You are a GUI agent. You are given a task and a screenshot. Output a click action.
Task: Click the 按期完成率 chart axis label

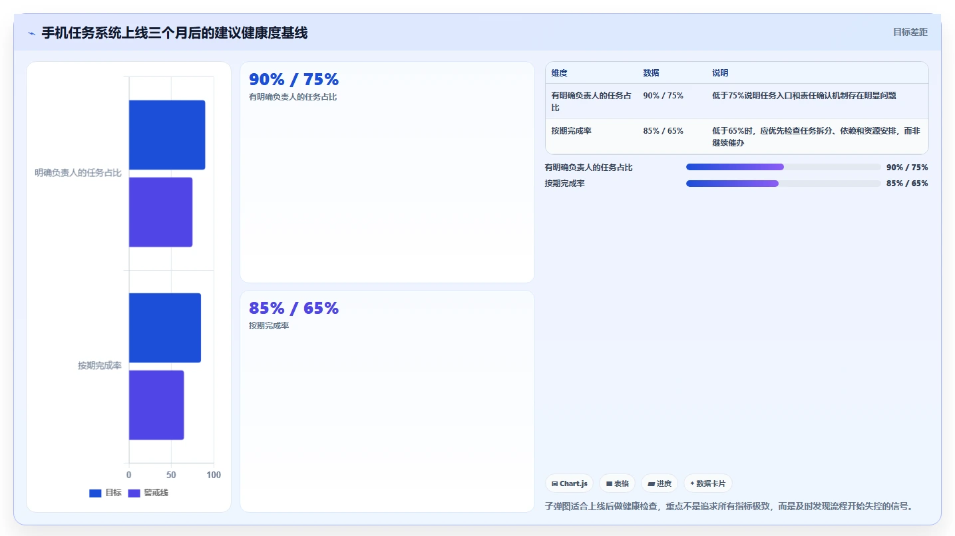click(x=100, y=366)
